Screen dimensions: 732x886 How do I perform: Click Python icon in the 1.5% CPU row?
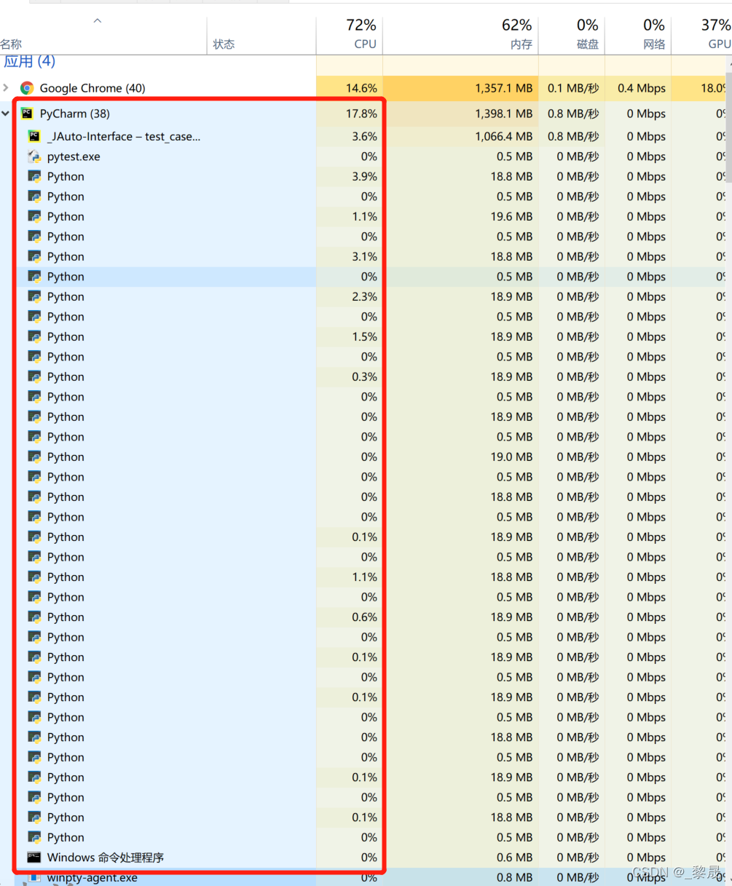[34, 336]
